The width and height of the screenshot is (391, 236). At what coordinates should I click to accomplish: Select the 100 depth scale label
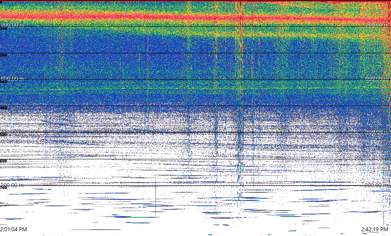(x=4, y=29)
